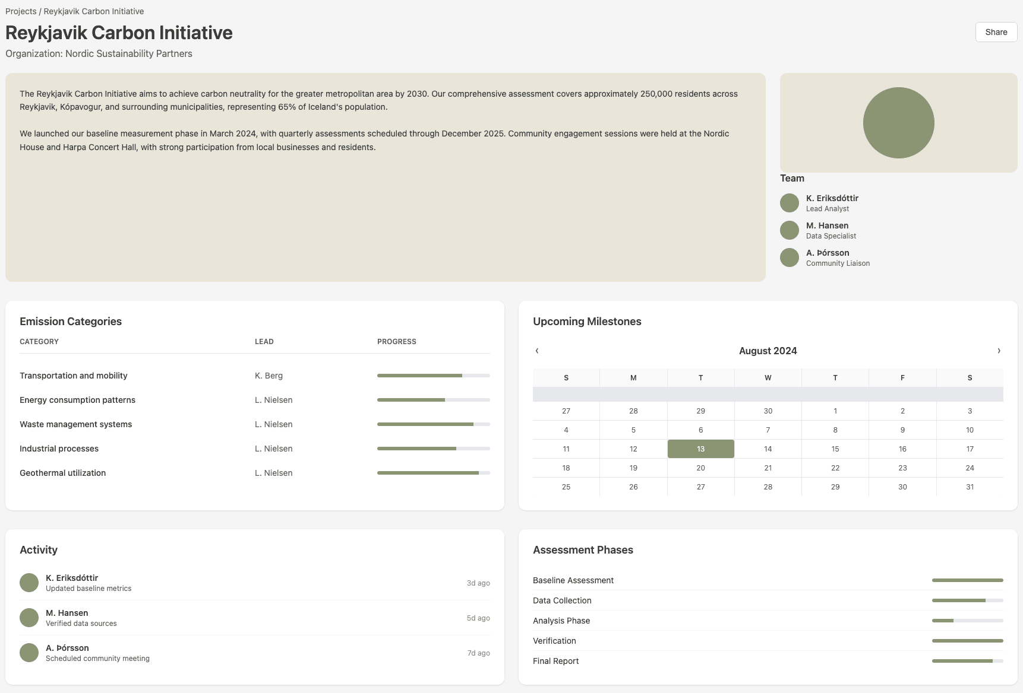1023x693 pixels.
Task: Click K. Eriksdóttir's avatar in the Team panel
Action: coord(789,202)
